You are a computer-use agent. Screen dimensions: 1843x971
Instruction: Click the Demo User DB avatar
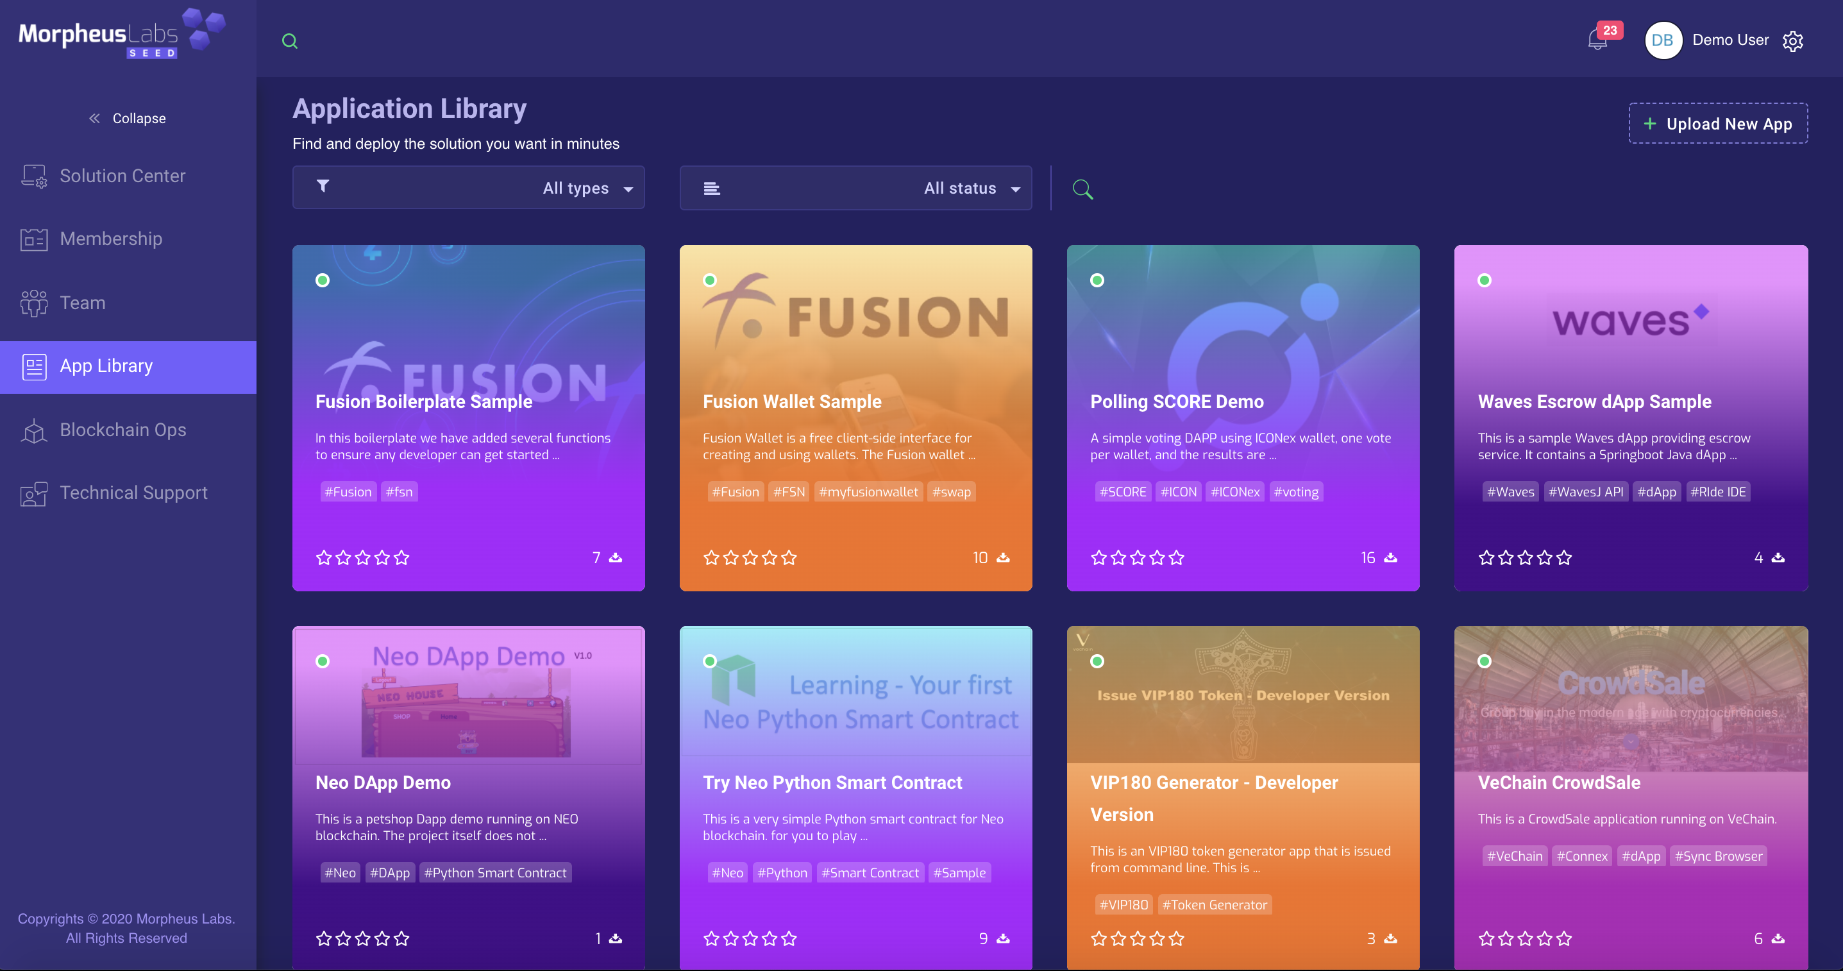point(1662,40)
